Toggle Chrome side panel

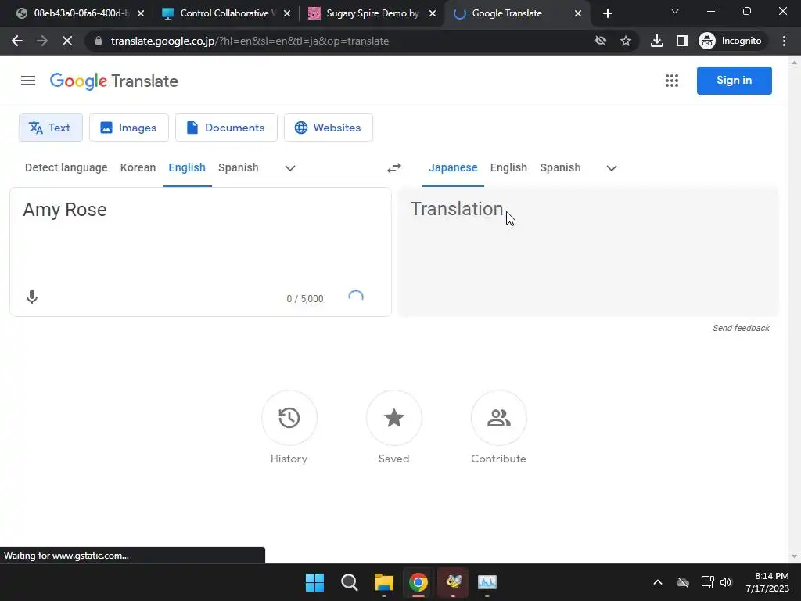(682, 41)
